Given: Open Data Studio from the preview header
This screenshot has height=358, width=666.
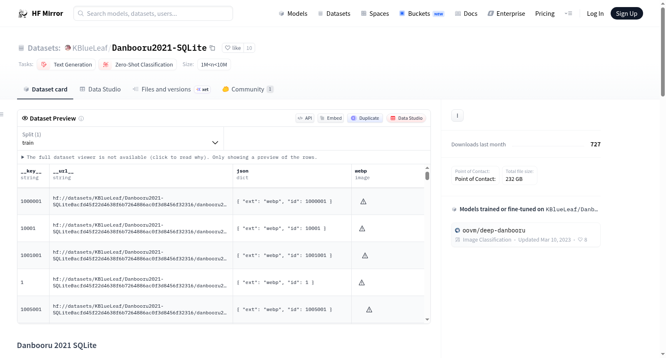Looking at the screenshot, I should pos(406,118).
